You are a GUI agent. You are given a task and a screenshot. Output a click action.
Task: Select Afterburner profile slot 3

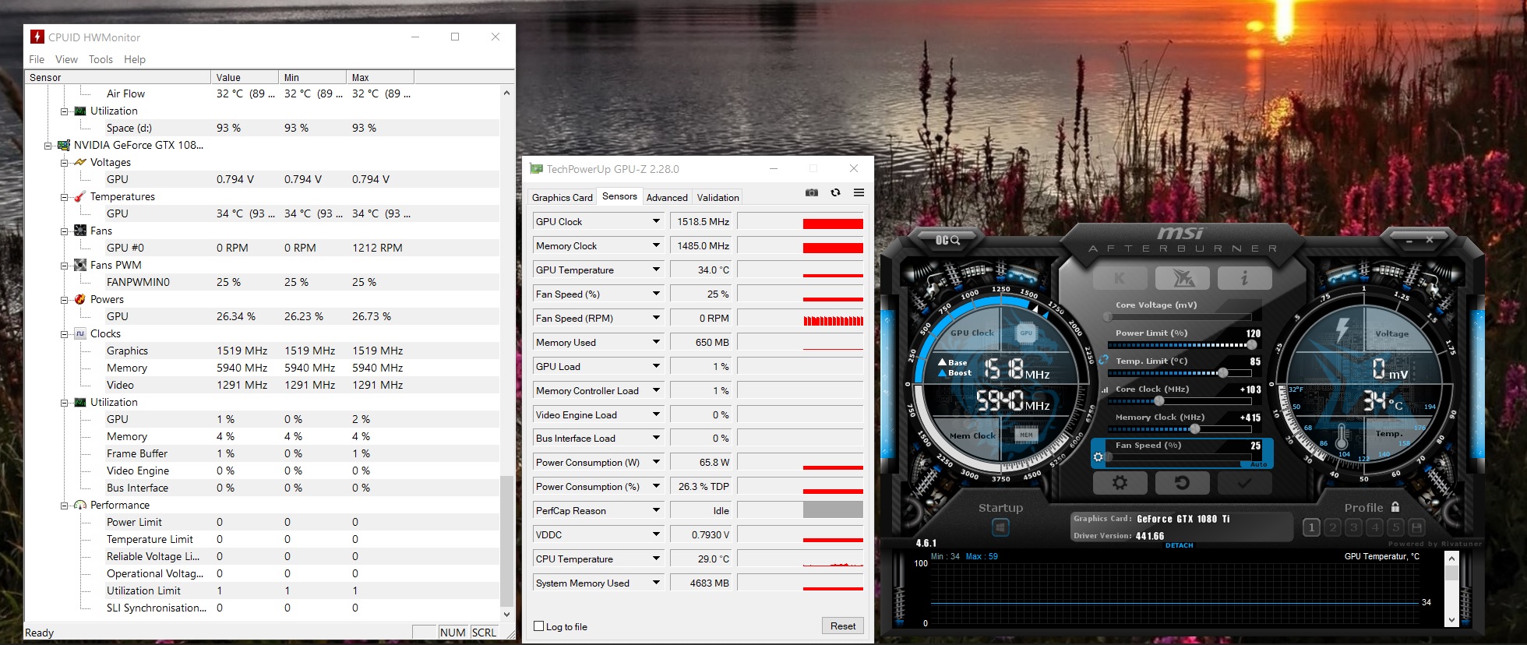[1353, 527]
